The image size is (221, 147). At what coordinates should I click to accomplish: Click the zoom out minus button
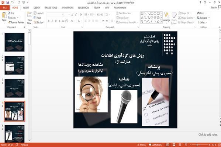(190, 145)
